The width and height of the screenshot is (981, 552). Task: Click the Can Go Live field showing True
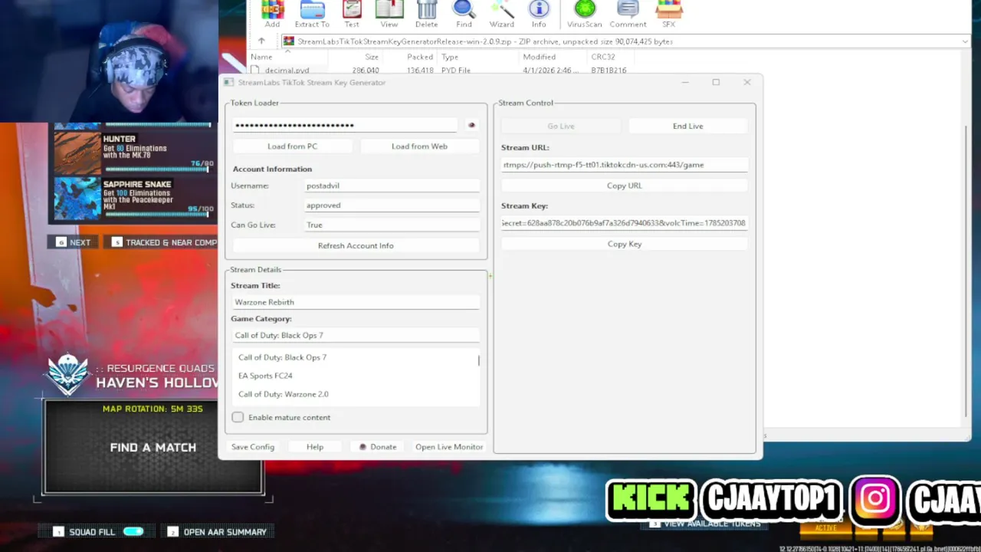click(x=392, y=225)
